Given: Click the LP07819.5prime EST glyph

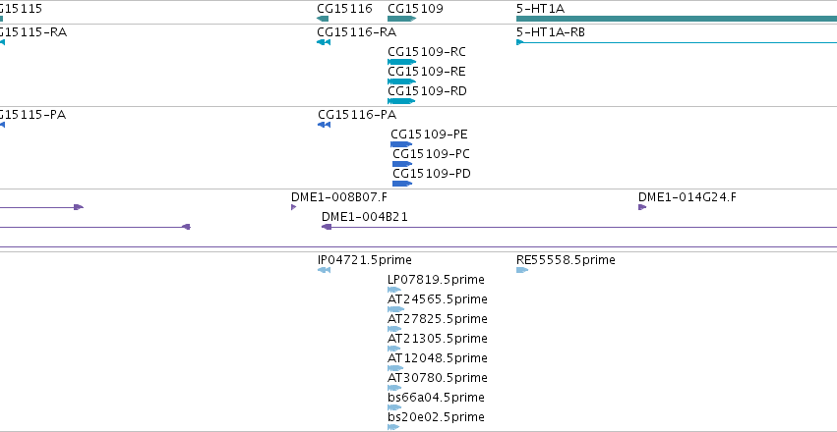Looking at the screenshot, I should [394, 290].
